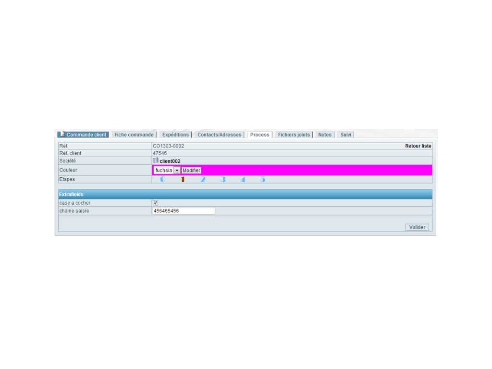Click the company icon beside client002
The image size is (492, 369).
(x=156, y=160)
